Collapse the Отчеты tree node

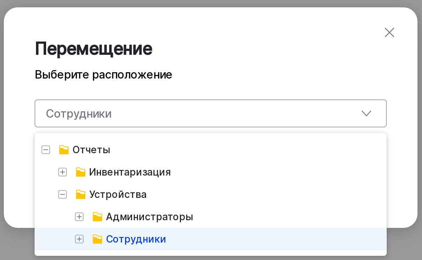46,150
